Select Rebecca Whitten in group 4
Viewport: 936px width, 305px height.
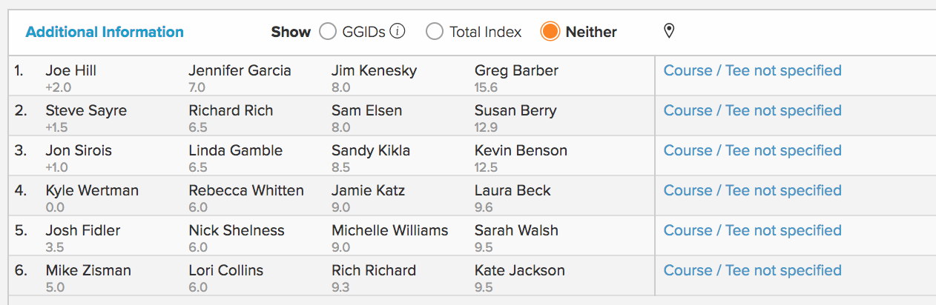(246, 191)
